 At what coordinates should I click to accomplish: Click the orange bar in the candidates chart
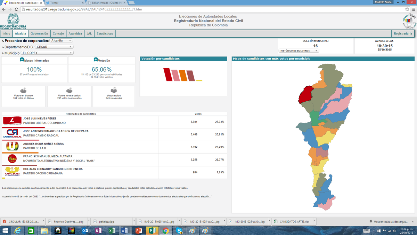(x=183, y=76)
